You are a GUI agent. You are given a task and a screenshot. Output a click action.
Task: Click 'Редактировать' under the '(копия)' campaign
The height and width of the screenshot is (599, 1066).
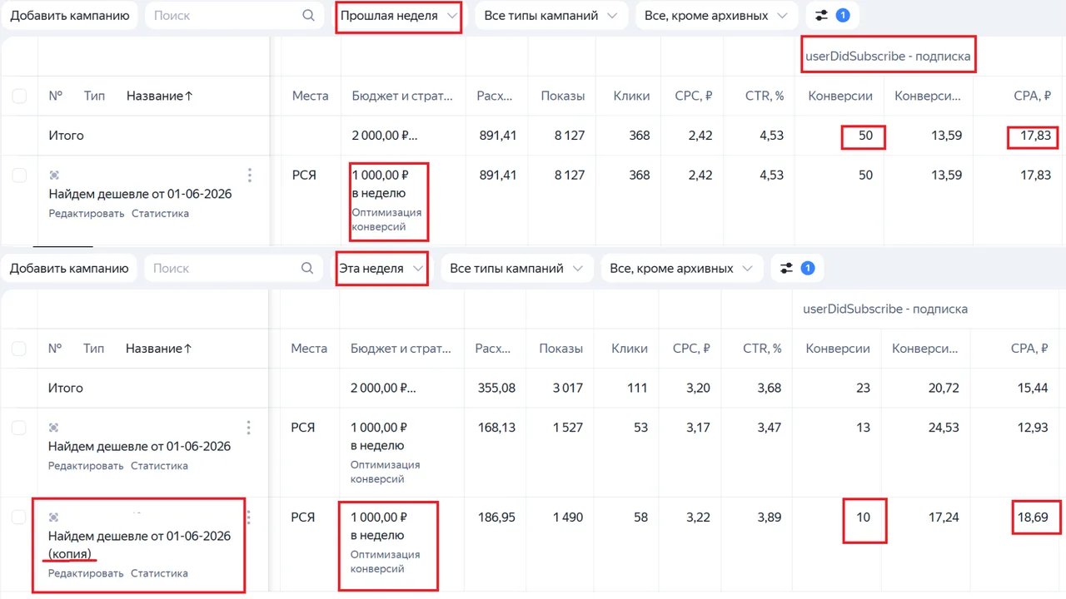86,573
